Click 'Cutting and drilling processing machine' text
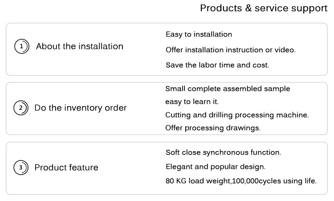The width and height of the screenshot is (334, 201). click(237, 115)
